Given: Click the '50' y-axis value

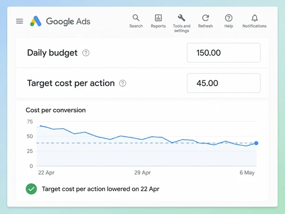Looking at the screenshot, I should (x=30, y=136).
